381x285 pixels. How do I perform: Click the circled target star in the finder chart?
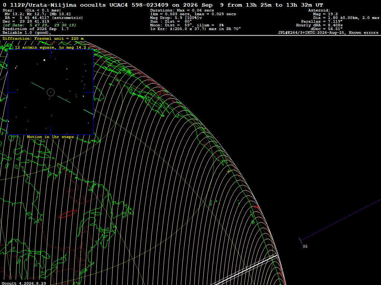(51, 92)
